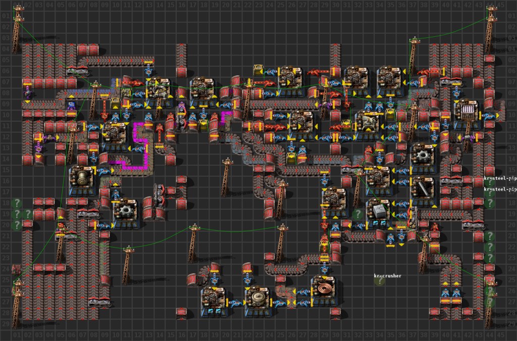This screenshot has width=517, height=341.
Task: Select the electric pole at column 11, row 24
Action: [x=127, y=265]
